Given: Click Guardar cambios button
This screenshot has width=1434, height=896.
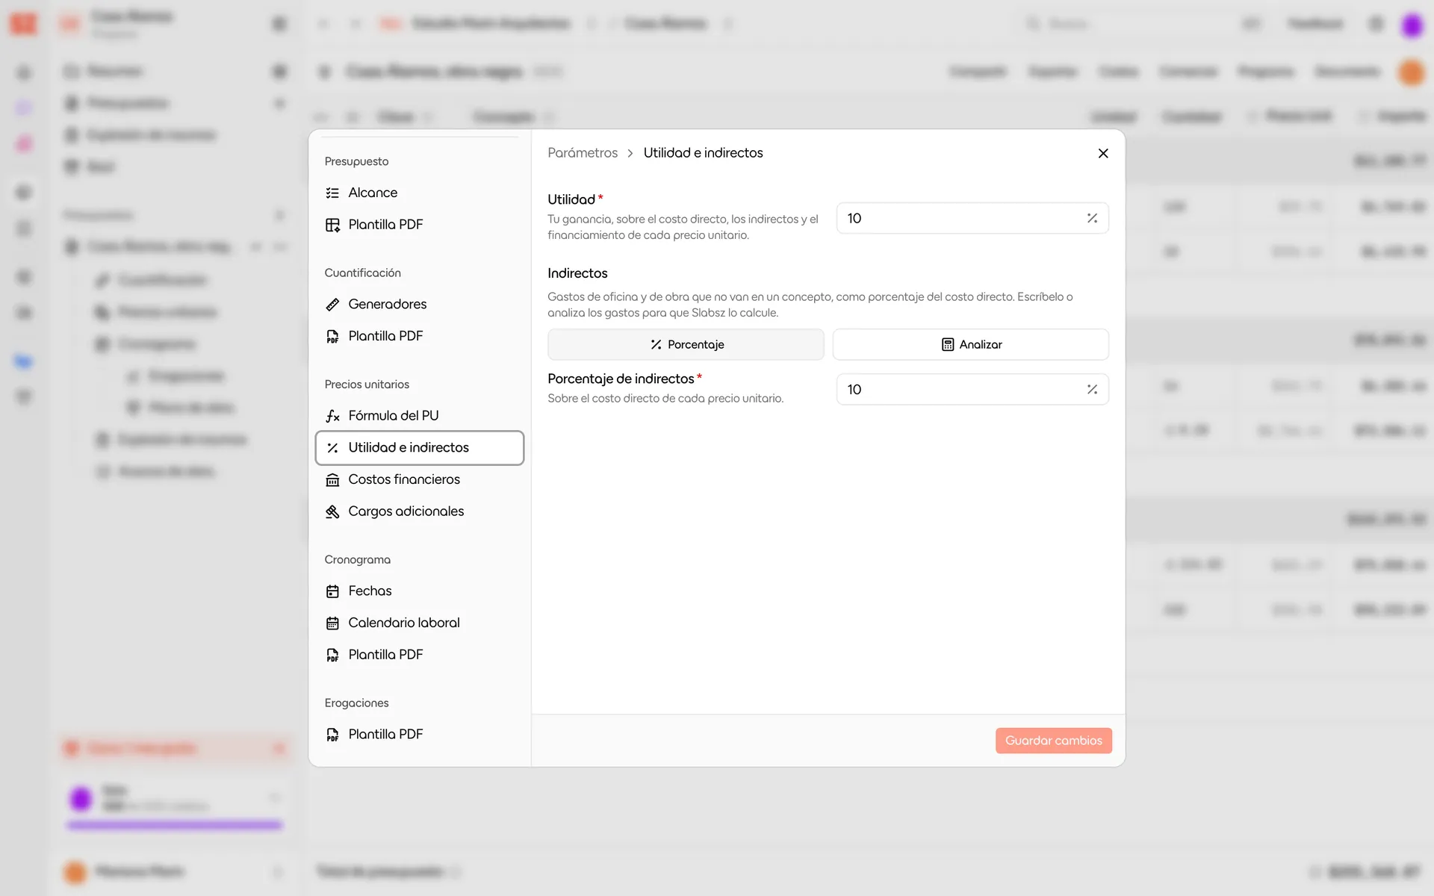Looking at the screenshot, I should click(x=1053, y=741).
